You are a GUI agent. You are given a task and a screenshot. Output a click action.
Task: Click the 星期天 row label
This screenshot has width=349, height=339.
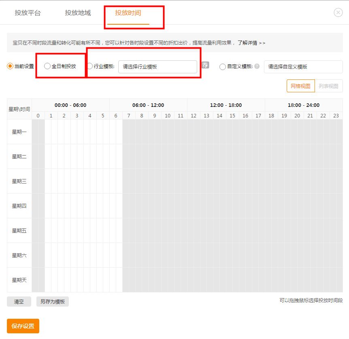(x=19, y=280)
